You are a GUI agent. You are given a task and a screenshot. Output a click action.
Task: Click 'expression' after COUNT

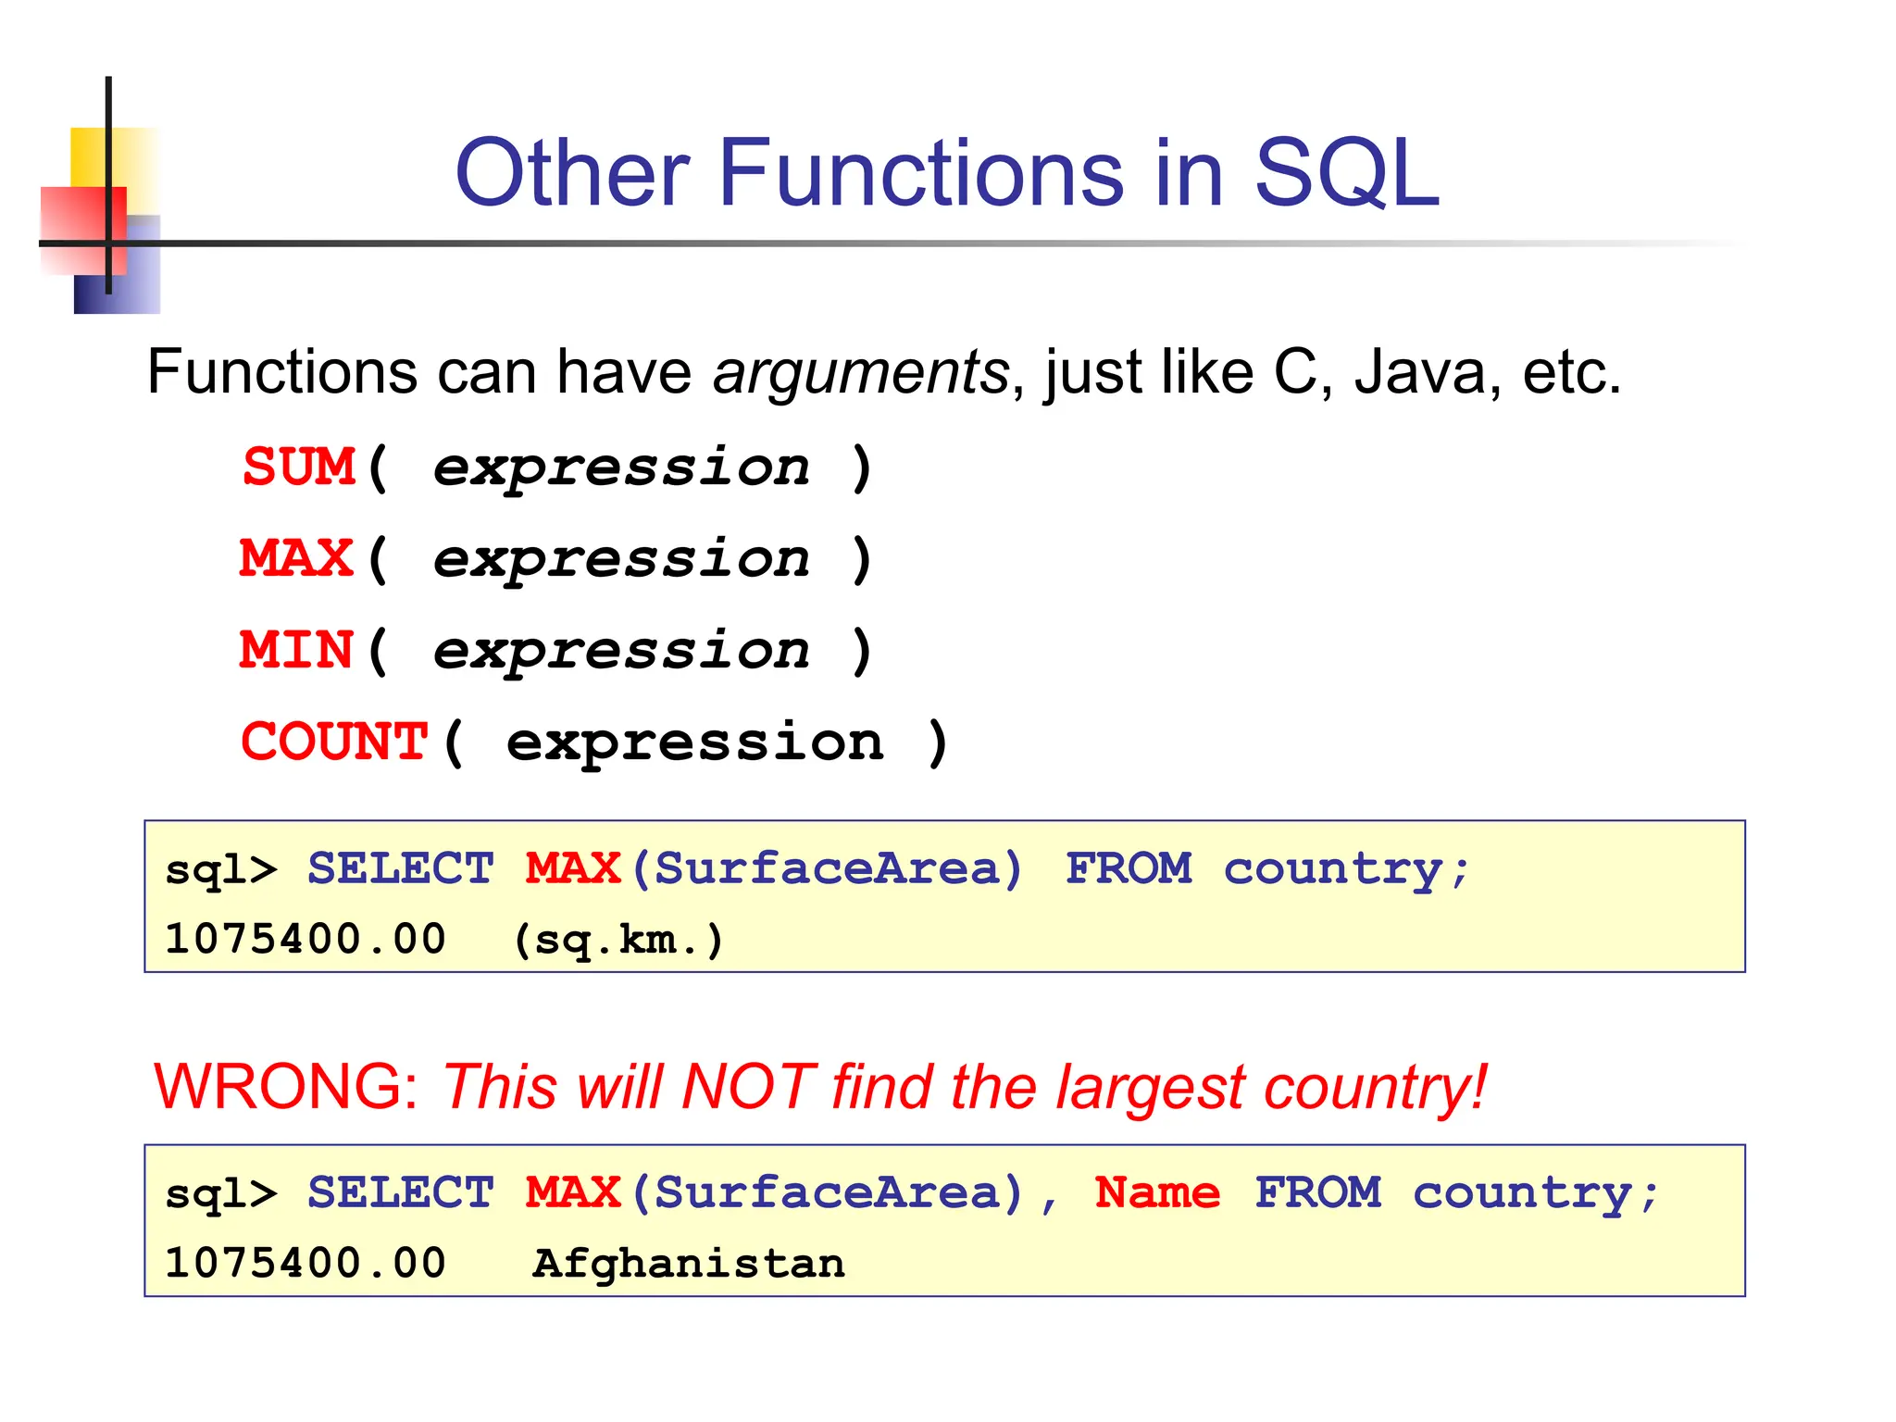(x=695, y=742)
